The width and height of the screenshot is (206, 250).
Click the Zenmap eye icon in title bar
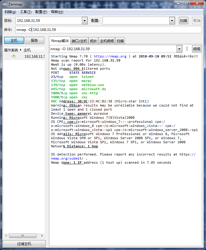pos(4,4)
